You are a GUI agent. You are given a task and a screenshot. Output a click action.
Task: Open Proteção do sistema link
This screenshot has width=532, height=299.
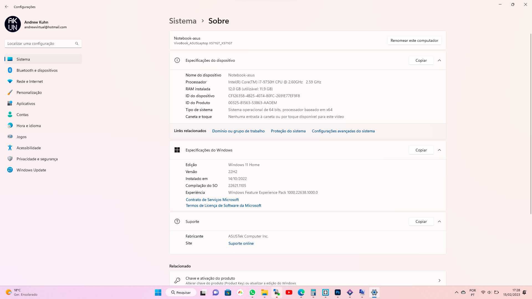288,131
